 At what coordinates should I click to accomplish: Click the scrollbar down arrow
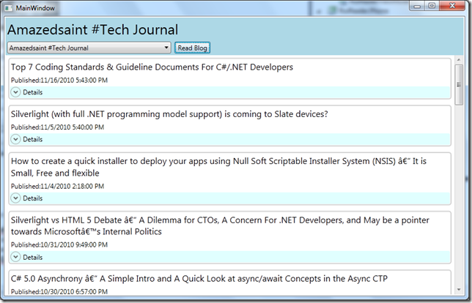pos(459,290)
